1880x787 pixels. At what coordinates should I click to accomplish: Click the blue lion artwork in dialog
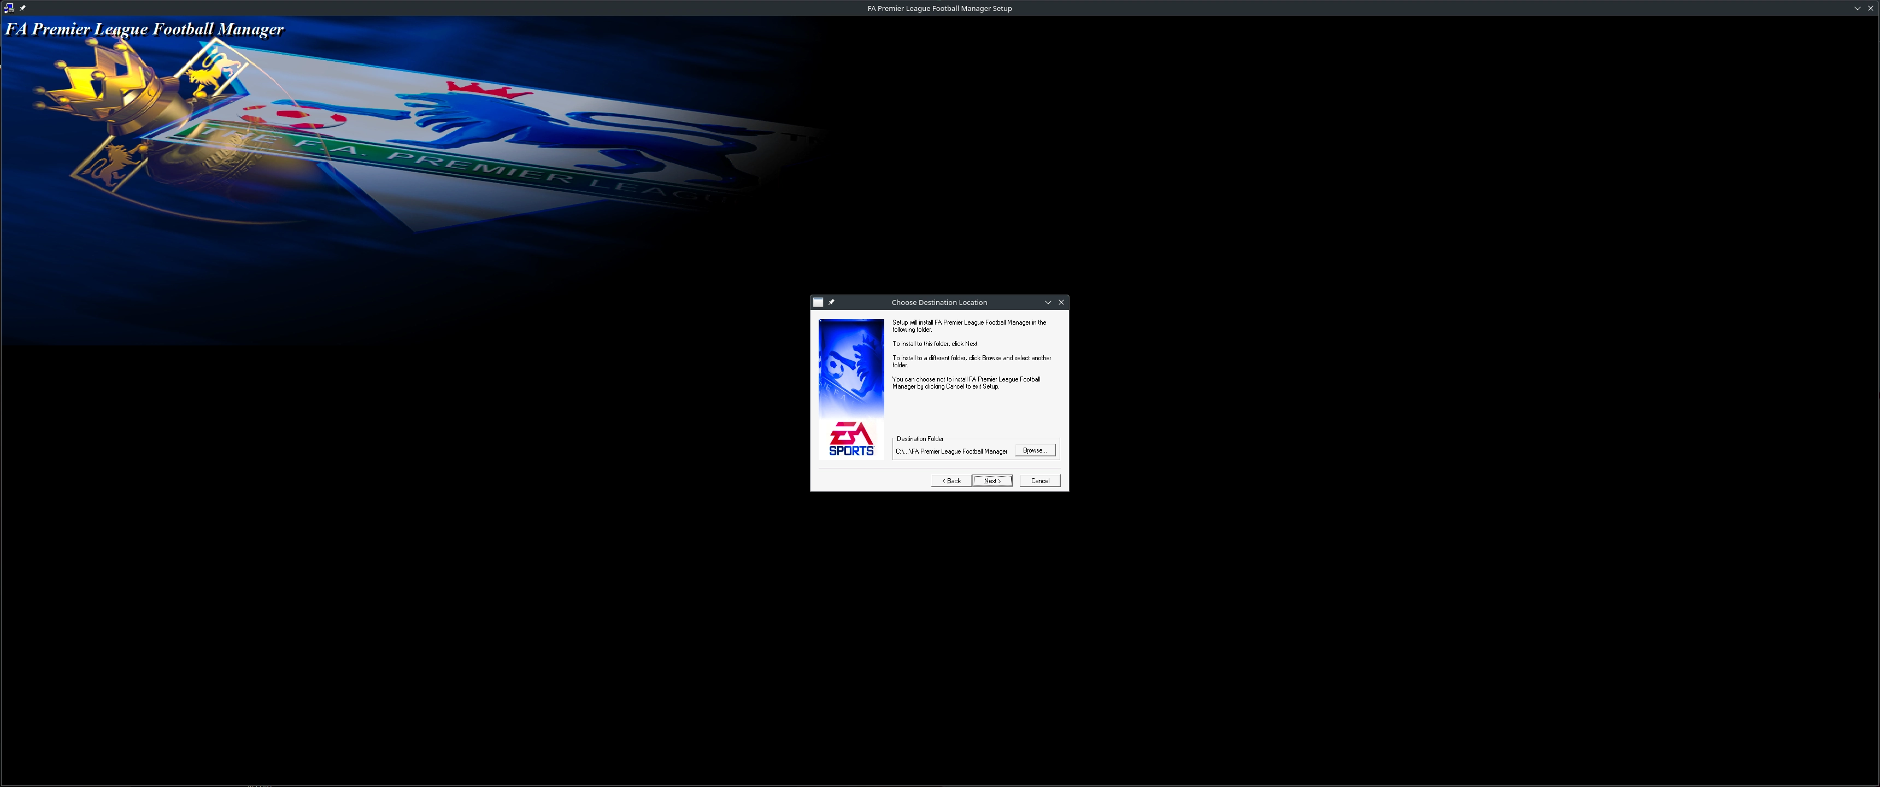coord(851,368)
